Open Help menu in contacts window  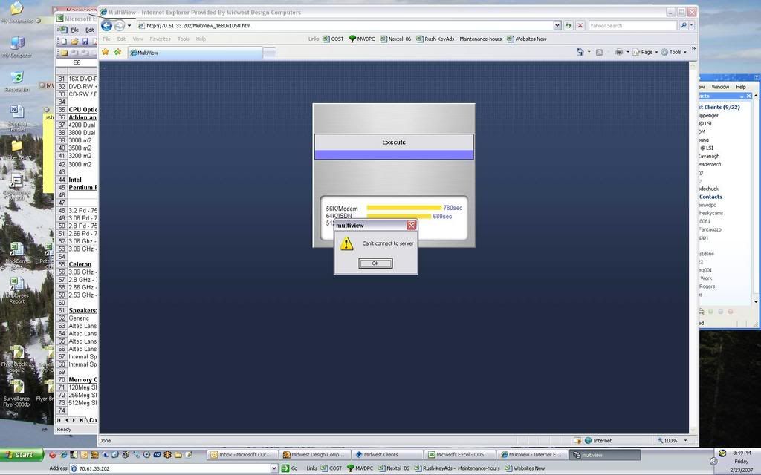tap(741, 87)
